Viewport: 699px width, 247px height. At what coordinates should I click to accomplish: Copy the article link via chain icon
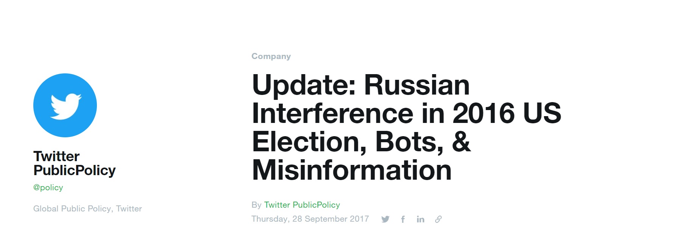[x=438, y=219]
